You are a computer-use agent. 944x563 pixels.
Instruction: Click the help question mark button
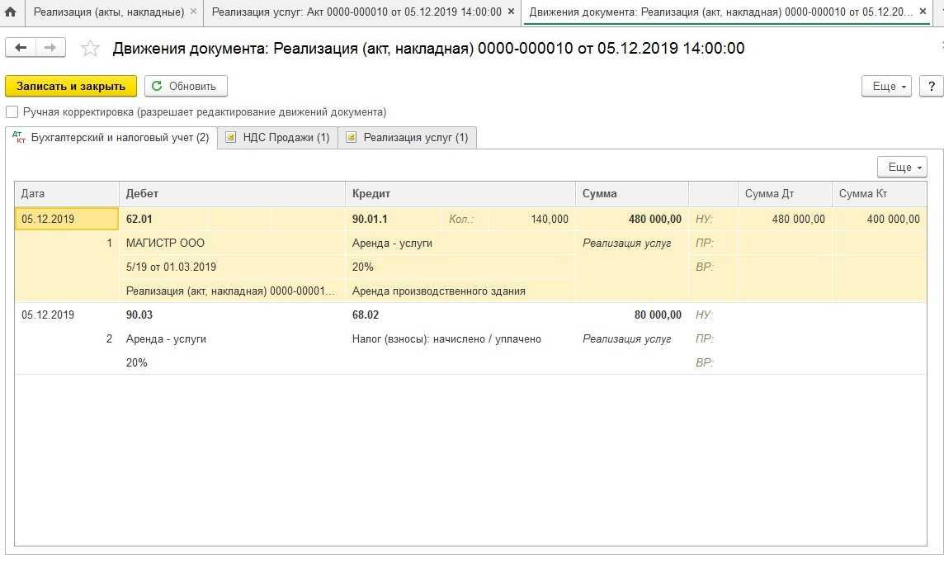[931, 86]
